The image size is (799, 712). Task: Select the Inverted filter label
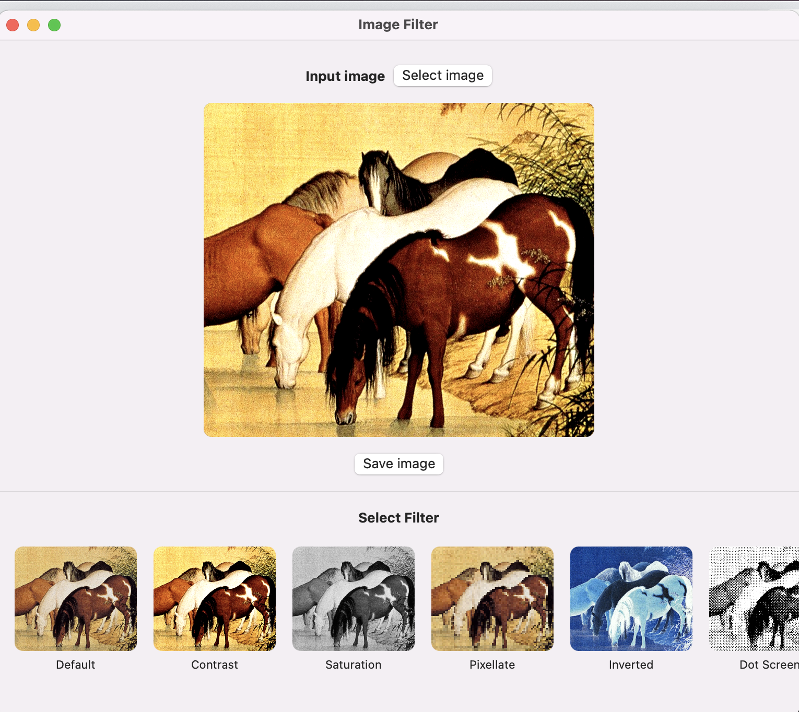[631, 664]
